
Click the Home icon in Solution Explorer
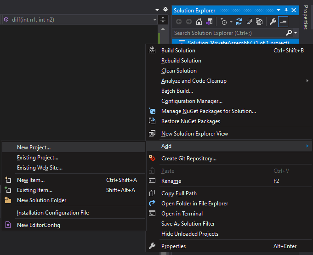pyautogui.click(x=199, y=22)
